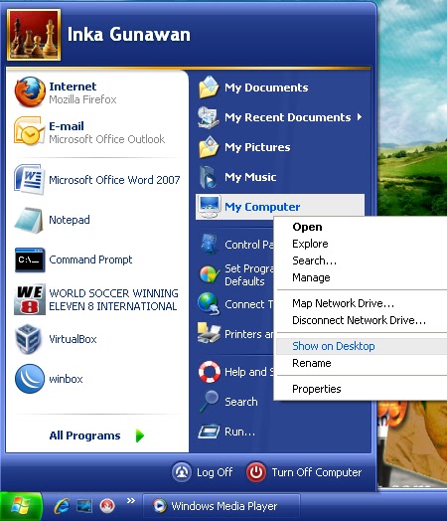Image resolution: width=447 pixels, height=521 pixels.
Task: Click the My Documents text label
Action: pos(266,87)
